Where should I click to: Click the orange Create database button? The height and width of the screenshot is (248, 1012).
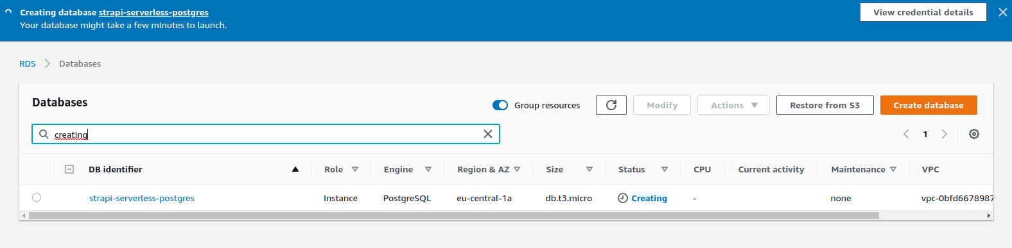point(929,105)
